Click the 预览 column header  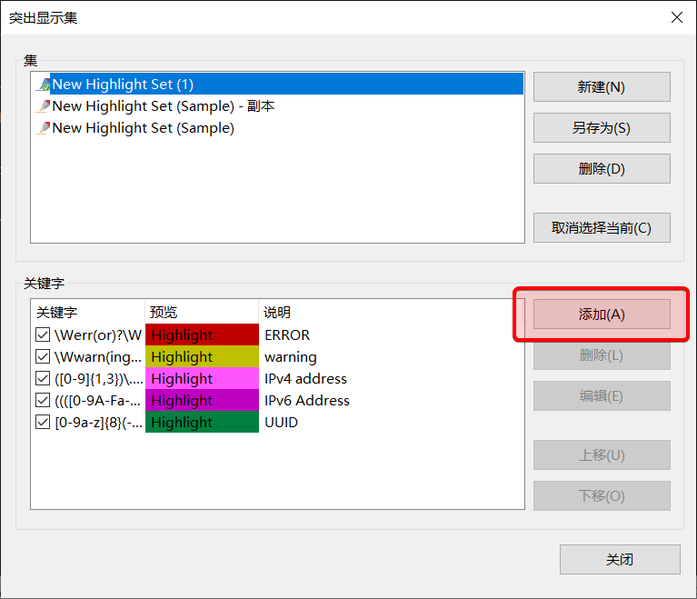pos(164,312)
